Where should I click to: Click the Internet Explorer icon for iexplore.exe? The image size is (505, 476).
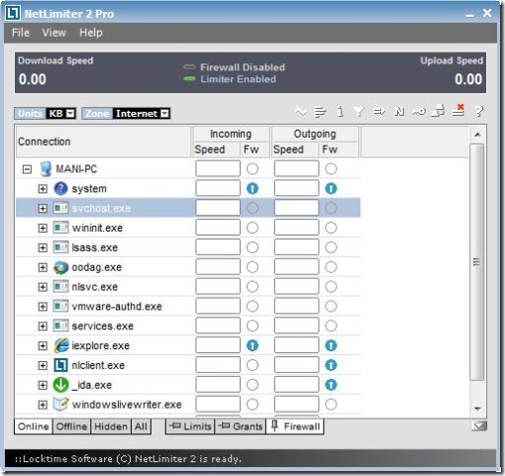tap(61, 345)
